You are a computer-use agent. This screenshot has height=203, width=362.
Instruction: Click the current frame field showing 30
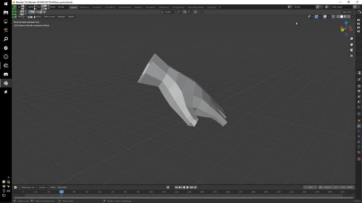[x=310, y=187]
